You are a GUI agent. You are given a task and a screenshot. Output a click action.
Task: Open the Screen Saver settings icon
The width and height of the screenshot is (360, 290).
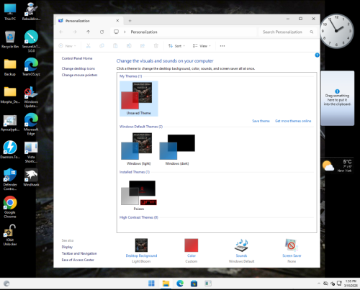(292, 245)
